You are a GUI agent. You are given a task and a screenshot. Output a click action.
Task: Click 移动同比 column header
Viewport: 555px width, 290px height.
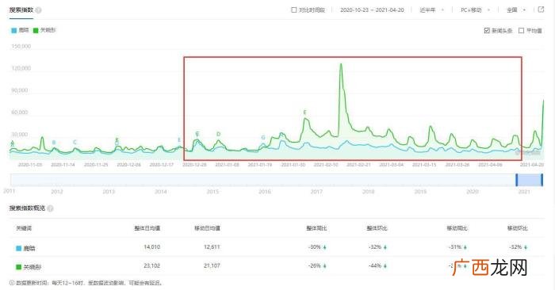tap(457, 228)
